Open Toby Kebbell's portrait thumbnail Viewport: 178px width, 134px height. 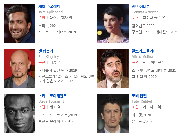pyautogui.click(x=113, y=113)
